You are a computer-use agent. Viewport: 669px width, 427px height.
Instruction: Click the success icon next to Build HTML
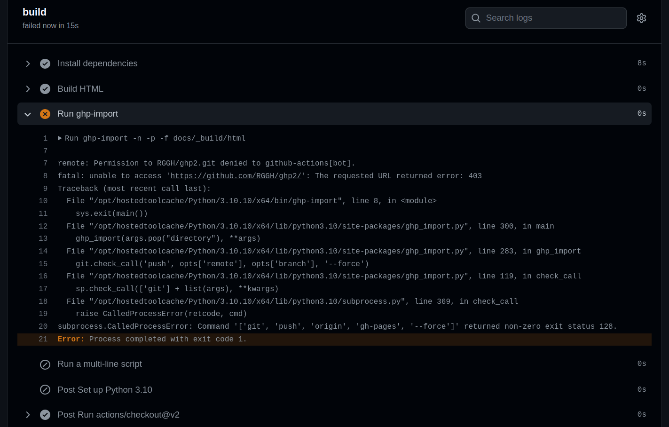coord(45,88)
